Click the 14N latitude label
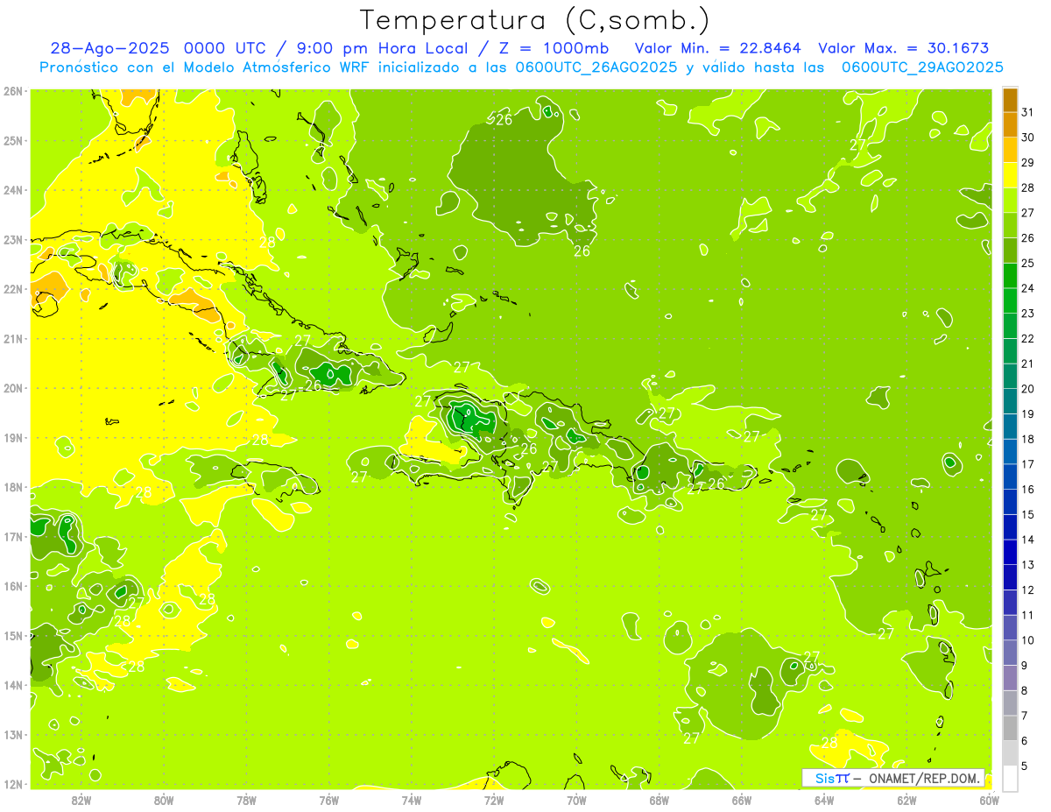Screen dimensions: 1051x812 pyautogui.click(x=13, y=685)
